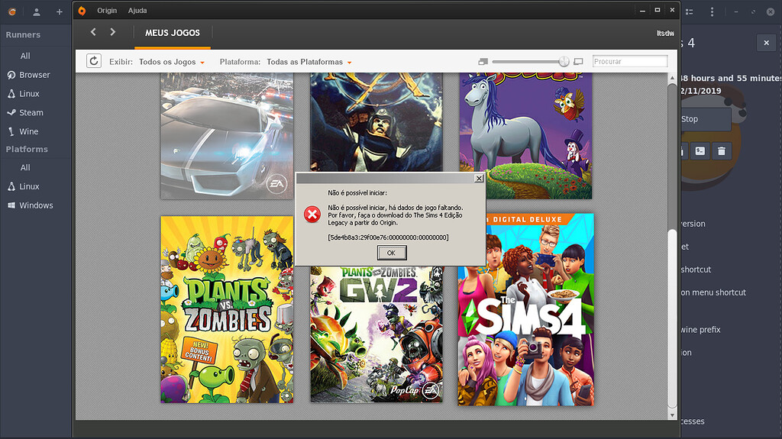The height and width of the screenshot is (439, 782).
Task: Select Peggle unicorn game cover
Action: (x=525, y=136)
